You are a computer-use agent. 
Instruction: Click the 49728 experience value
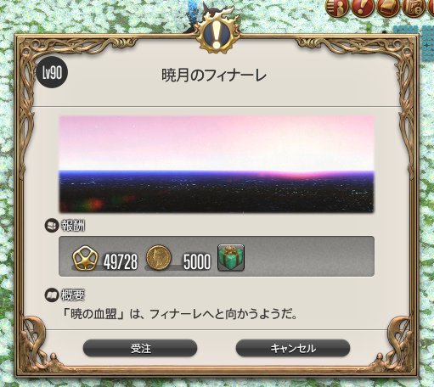(121, 261)
